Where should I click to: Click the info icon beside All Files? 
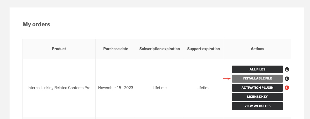[x=287, y=69]
